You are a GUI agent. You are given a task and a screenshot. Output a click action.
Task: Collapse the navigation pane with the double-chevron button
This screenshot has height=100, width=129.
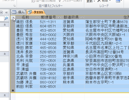pos(6,13)
